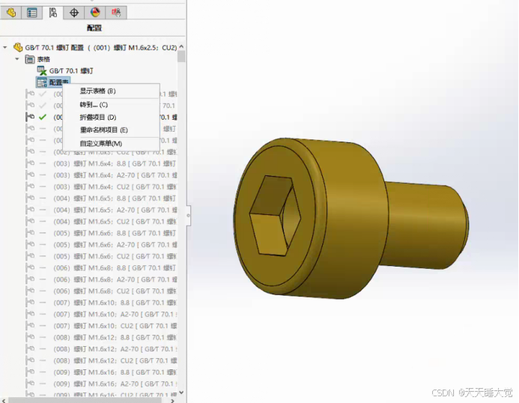This screenshot has width=519, height=403.
Task: Click config icon for (006) 螺钉 M1.6x8; CU2
Action: [x=30, y=291]
